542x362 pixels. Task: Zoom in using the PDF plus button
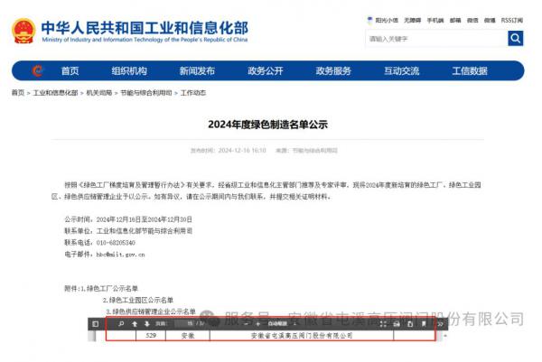[257, 323]
